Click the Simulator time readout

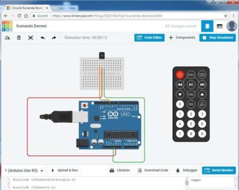pyautogui.click(x=86, y=37)
